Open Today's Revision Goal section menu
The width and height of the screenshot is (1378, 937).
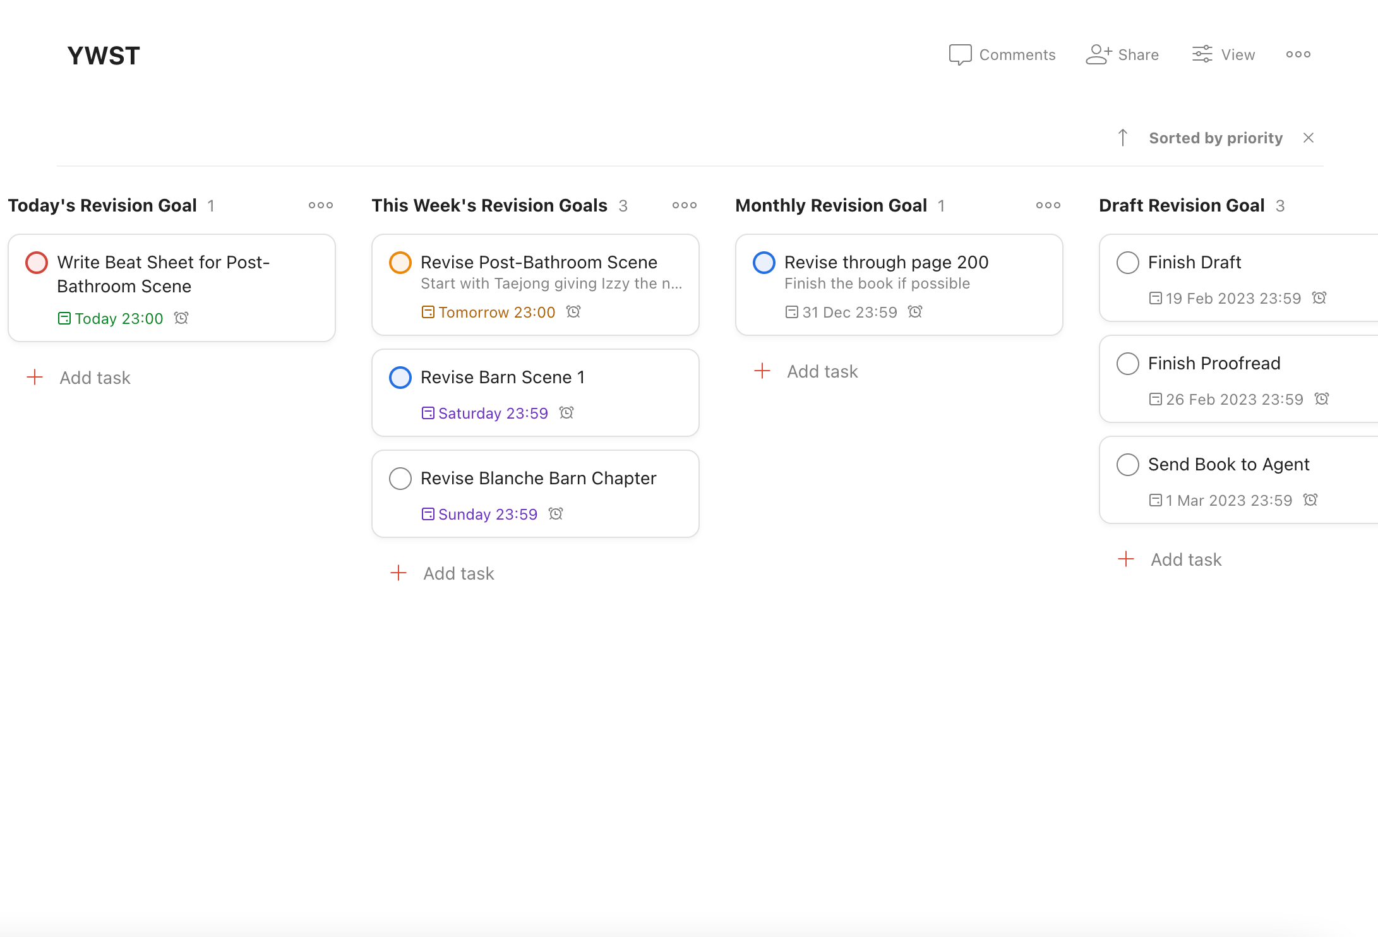321,206
